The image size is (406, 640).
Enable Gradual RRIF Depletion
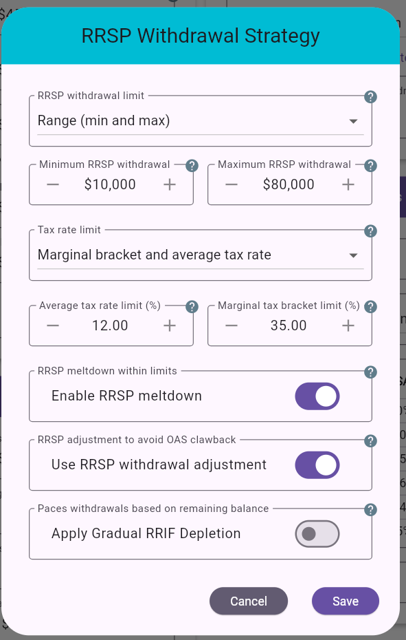point(317,533)
